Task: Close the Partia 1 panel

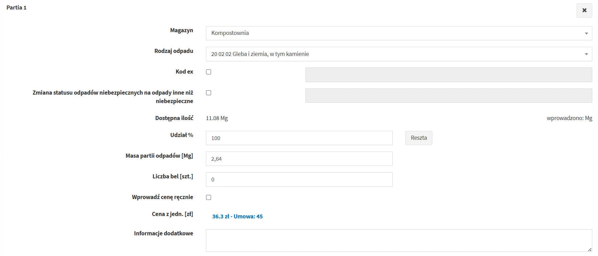Action: [x=584, y=11]
